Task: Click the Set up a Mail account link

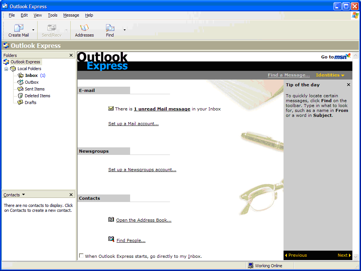Action: point(133,124)
